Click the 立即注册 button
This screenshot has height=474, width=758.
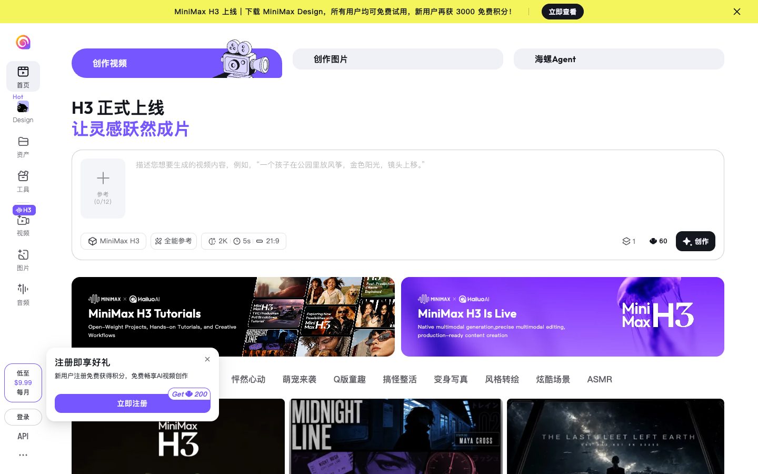pos(133,403)
